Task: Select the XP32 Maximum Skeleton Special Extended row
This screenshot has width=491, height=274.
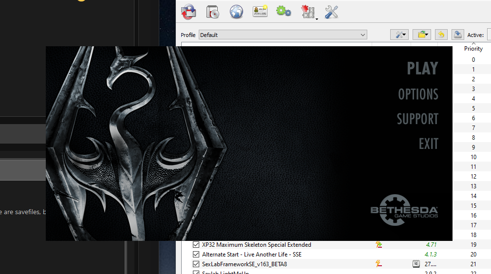Action: click(256, 245)
